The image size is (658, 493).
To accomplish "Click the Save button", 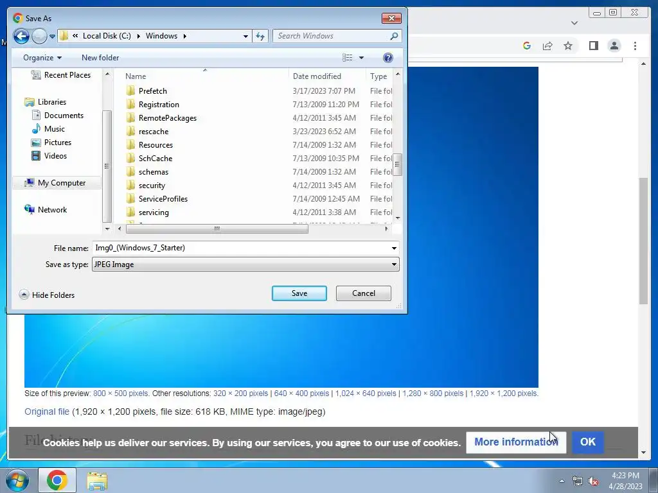I will (299, 293).
